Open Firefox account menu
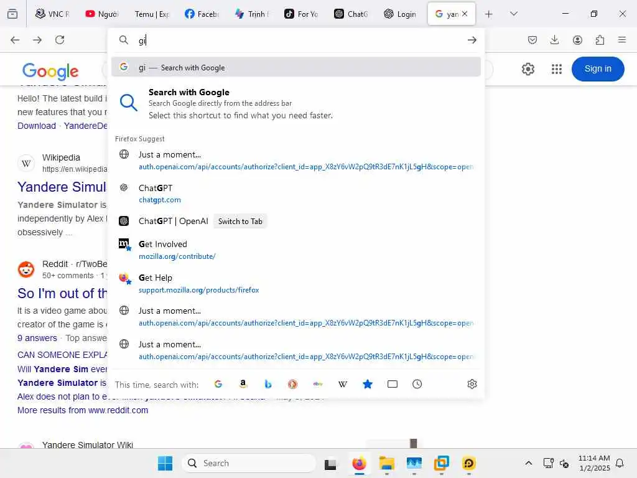The image size is (637, 478). (x=577, y=40)
